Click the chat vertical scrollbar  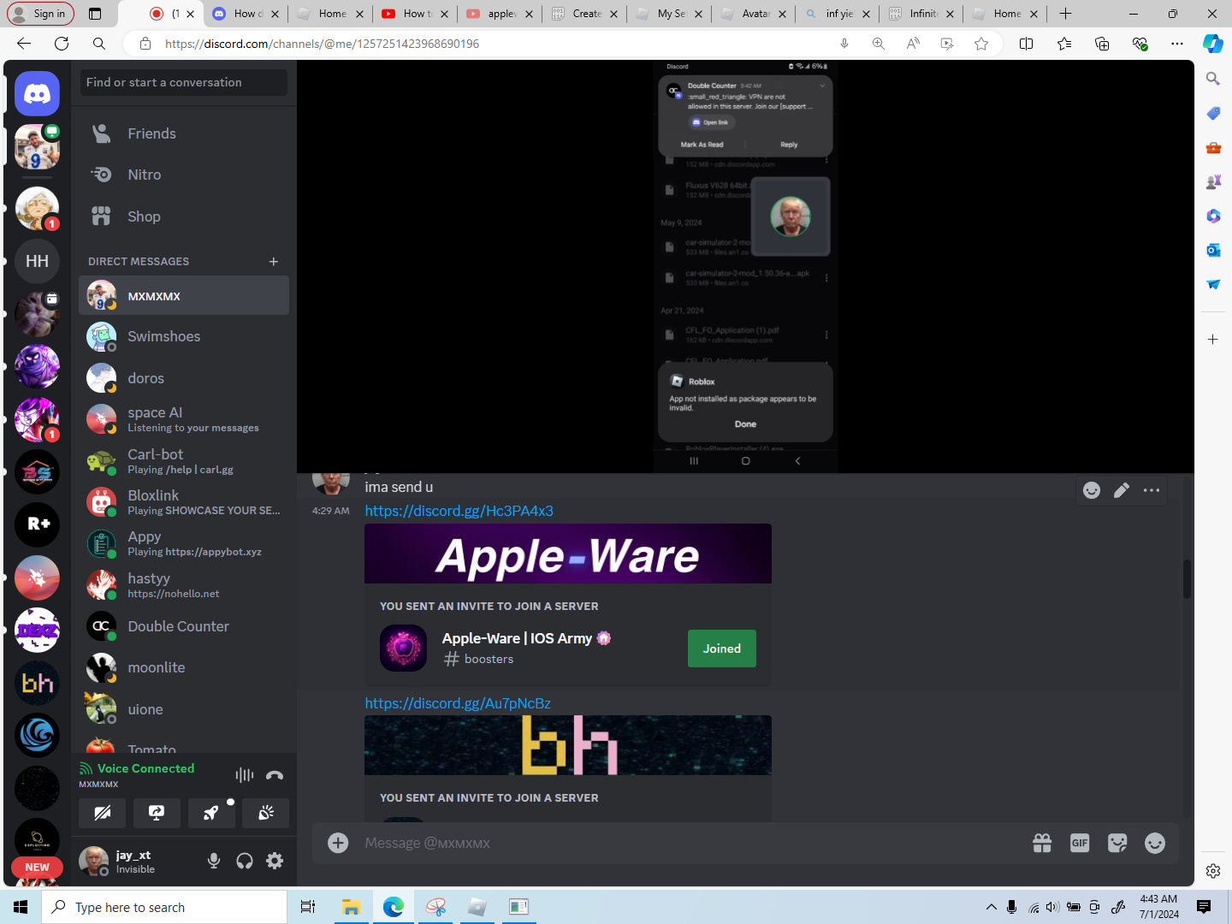point(1187,579)
